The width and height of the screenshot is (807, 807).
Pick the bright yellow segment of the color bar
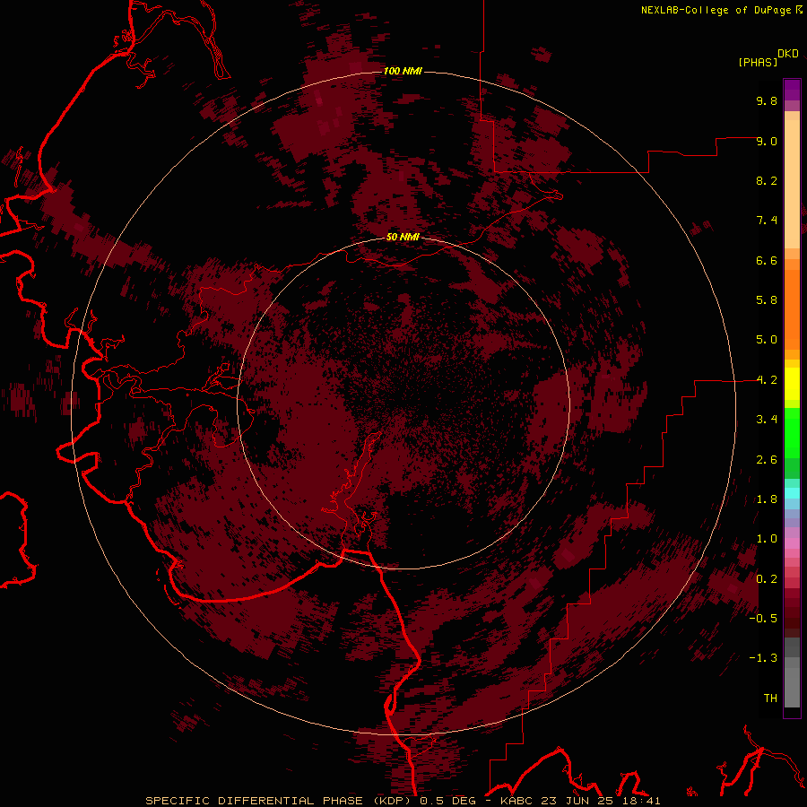(792, 384)
